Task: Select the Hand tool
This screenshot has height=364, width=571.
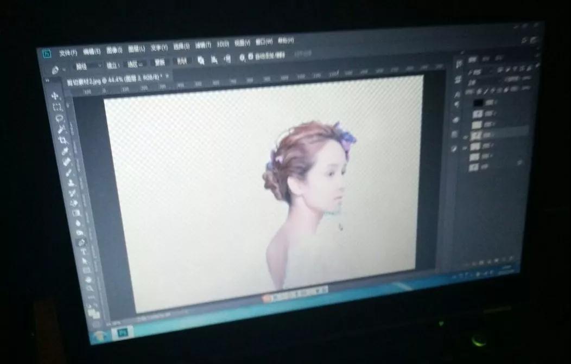Action: point(88,279)
